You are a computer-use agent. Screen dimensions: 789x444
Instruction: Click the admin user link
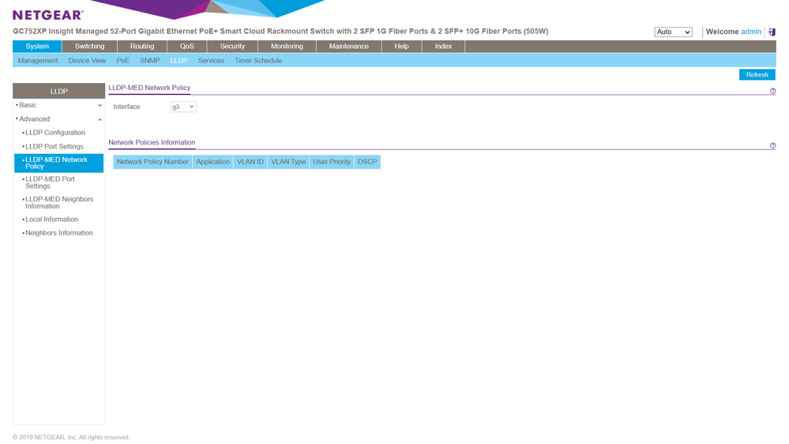click(751, 32)
